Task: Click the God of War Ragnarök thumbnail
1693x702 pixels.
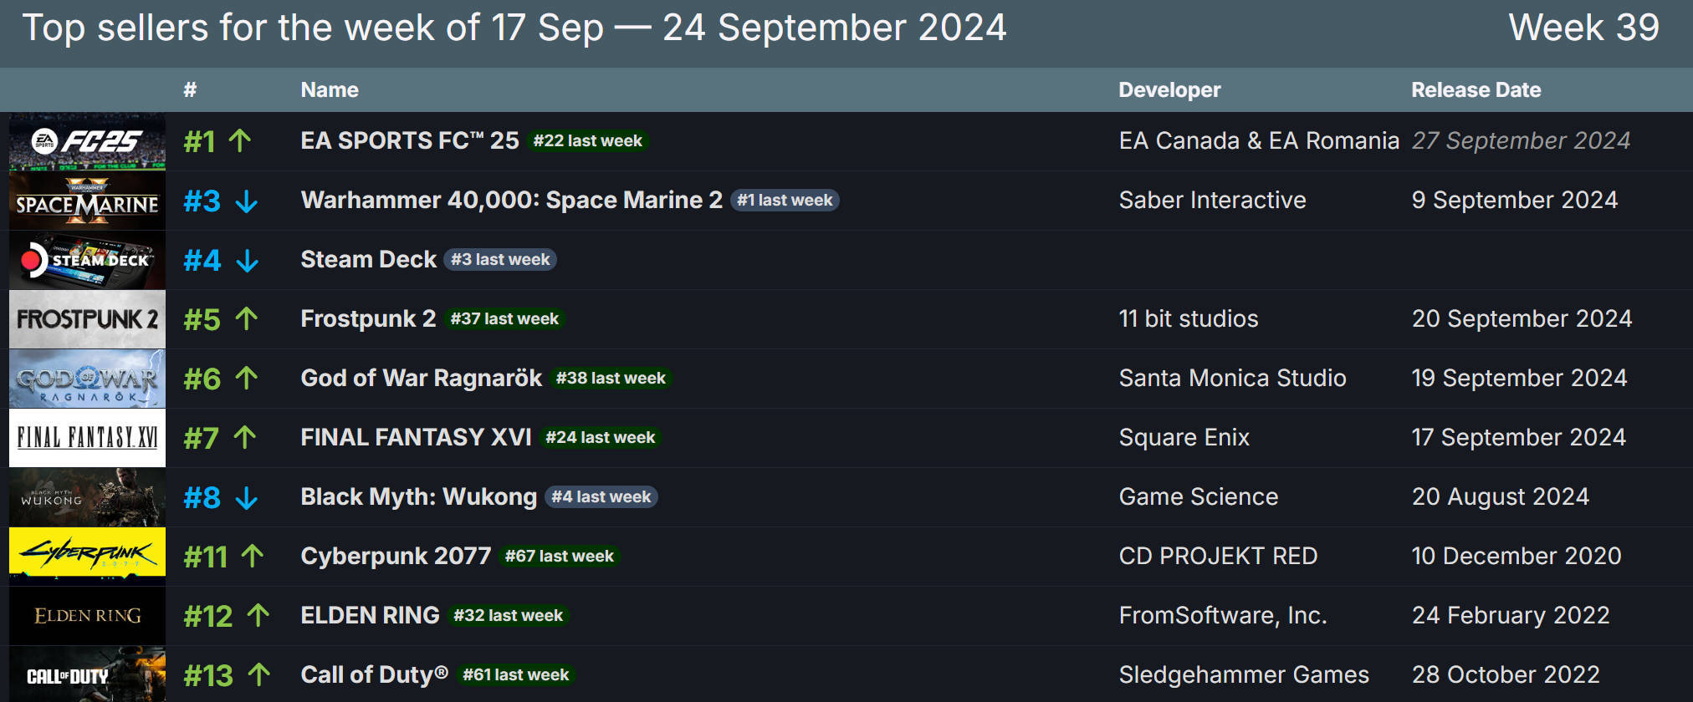Action: click(x=87, y=379)
